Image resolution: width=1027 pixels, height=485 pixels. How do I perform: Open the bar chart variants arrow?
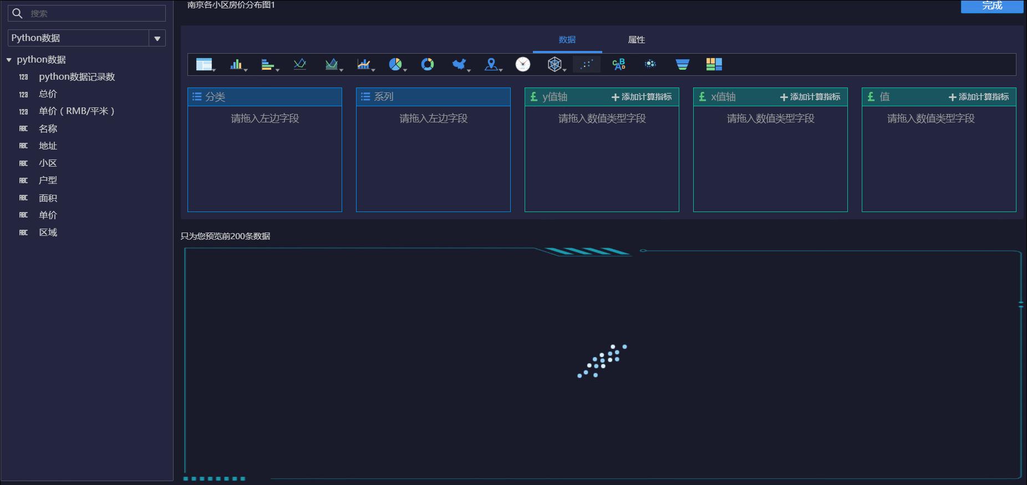pyautogui.click(x=246, y=70)
